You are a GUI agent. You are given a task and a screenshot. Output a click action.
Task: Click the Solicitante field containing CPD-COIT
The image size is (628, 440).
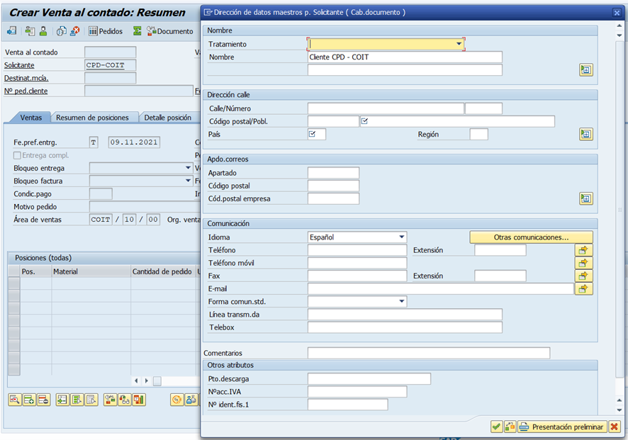(x=110, y=65)
